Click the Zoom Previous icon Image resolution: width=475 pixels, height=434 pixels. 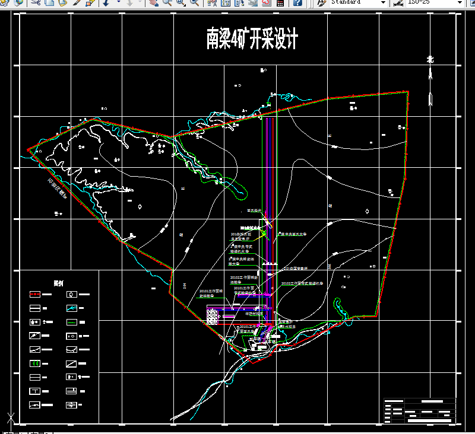pos(193,4)
